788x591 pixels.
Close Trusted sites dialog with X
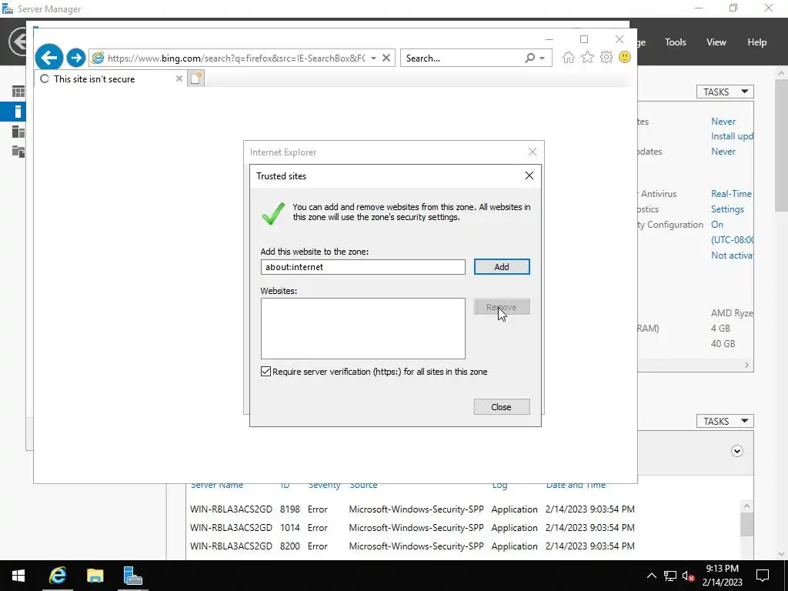[529, 175]
